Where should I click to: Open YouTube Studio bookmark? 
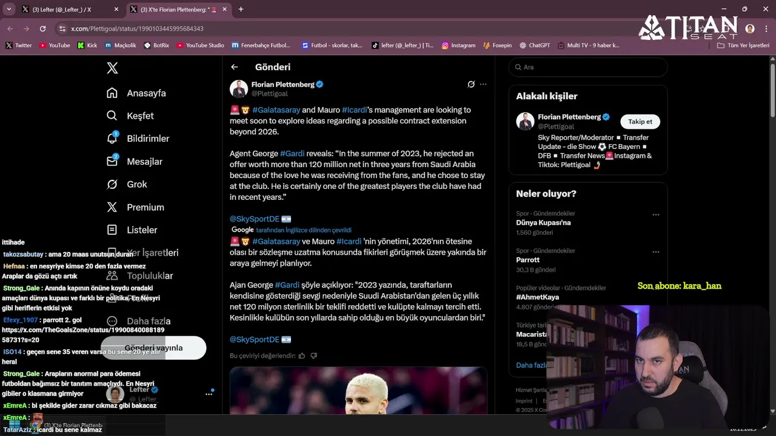(200, 45)
